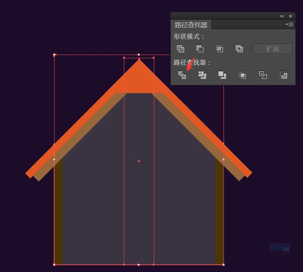The height and width of the screenshot is (272, 303).
Task: Click the bottom-right bounding box handle
Action: [224, 264]
